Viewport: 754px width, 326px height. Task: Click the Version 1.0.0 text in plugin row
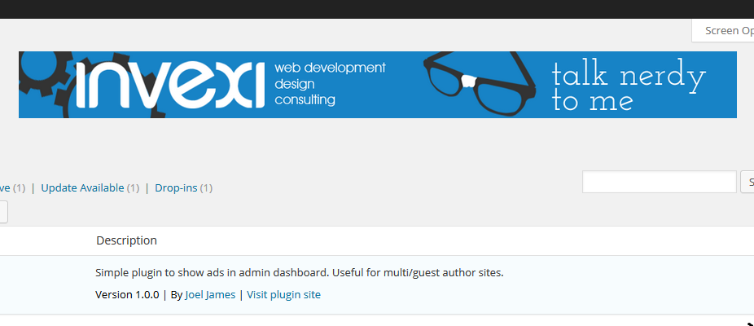tap(127, 295)
